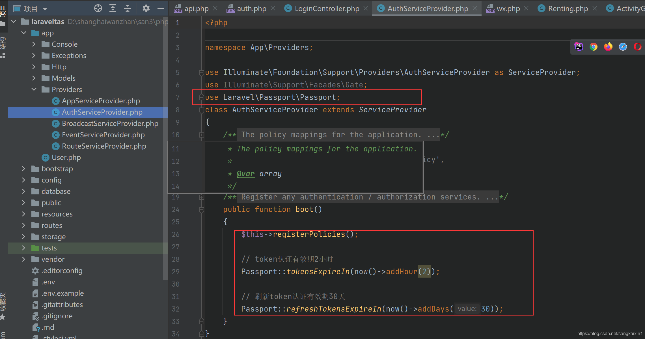Expand folded Register comment on line 19

[202, 197]
